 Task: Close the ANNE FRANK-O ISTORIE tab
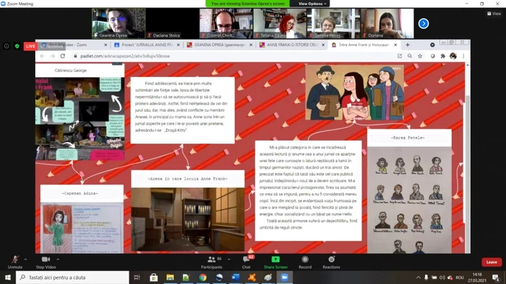(x=323, y=45)
